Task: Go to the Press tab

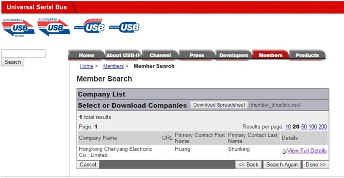Action: tap(197, 55)
